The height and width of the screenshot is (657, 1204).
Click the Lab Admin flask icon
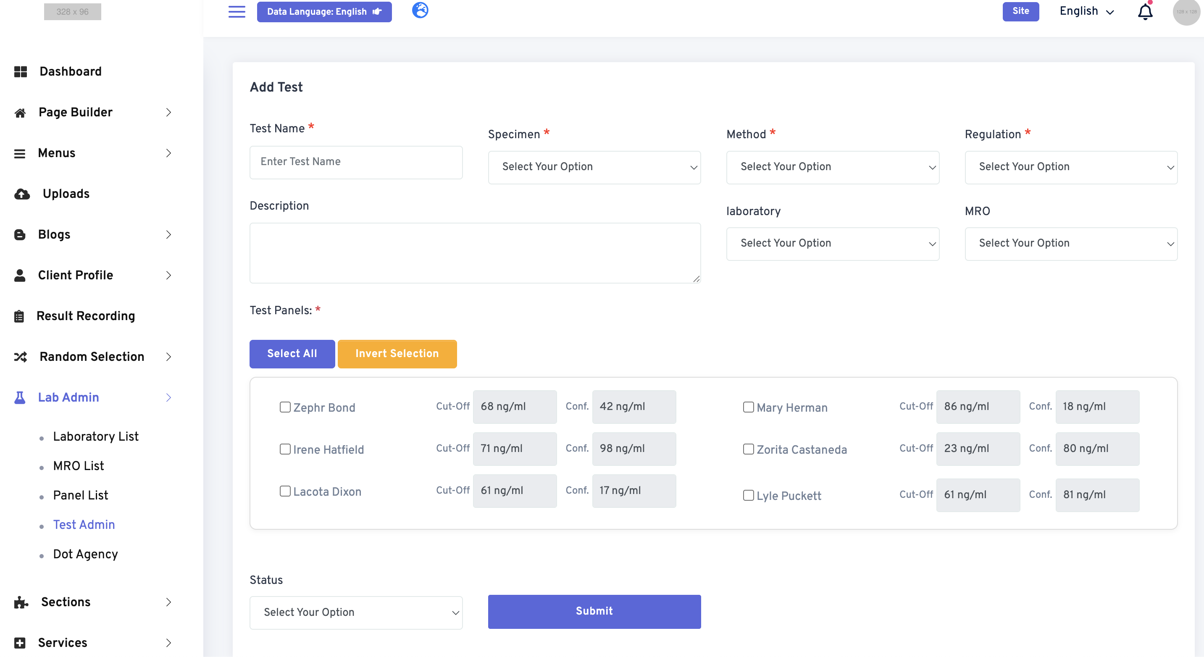click(20, 398)
